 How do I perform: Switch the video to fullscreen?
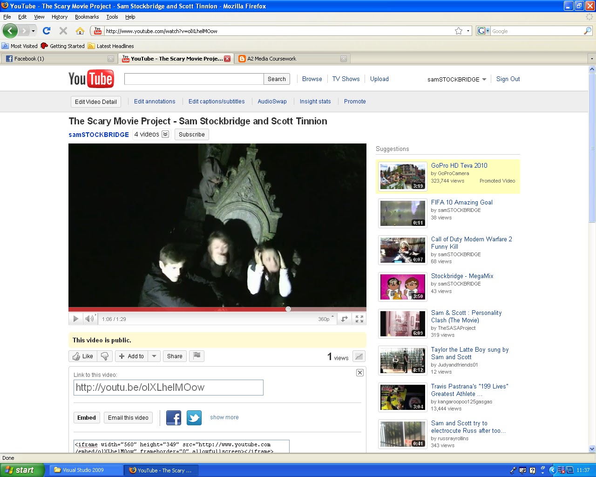pyautogui.click(x=359, y=319)
